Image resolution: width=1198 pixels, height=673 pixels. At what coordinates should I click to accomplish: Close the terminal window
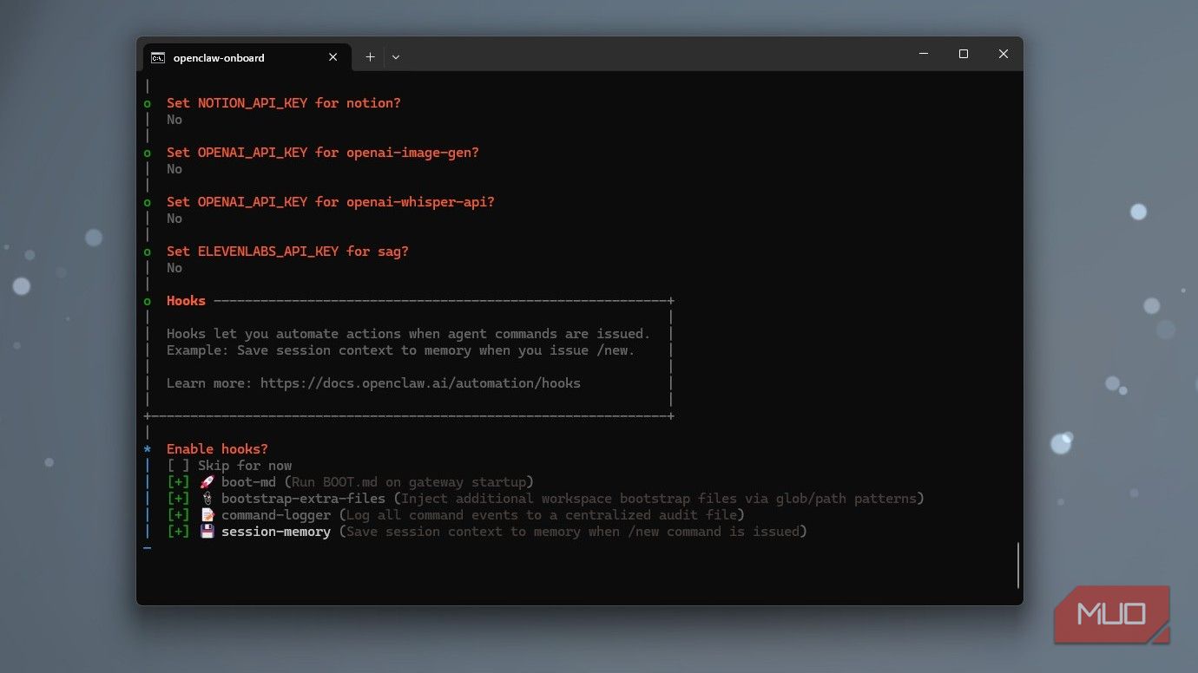pyautogui.click(x=1004, y=54)
